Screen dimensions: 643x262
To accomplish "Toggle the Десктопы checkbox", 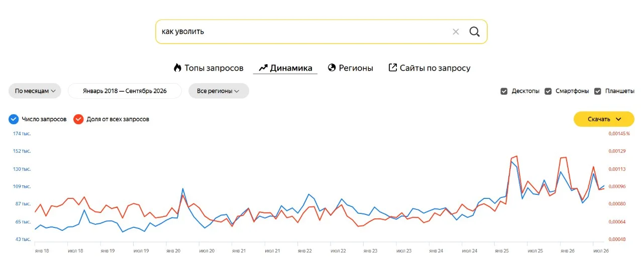I will click(x=504, y=91).
